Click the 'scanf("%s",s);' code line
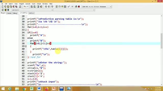 coord(36,65)
